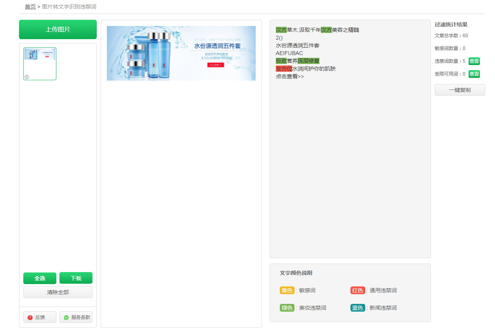Select the uploaded image thumbnail
495x331 pixels.
[40, 64]
